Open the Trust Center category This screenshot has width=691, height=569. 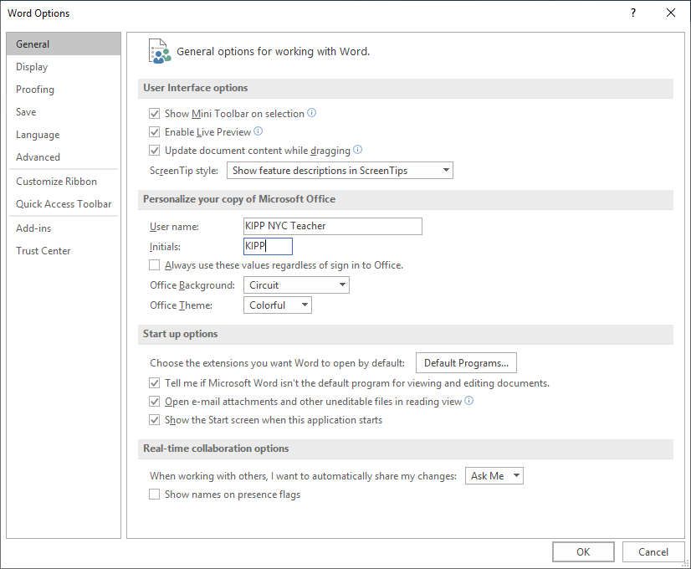tap(64, 251)
